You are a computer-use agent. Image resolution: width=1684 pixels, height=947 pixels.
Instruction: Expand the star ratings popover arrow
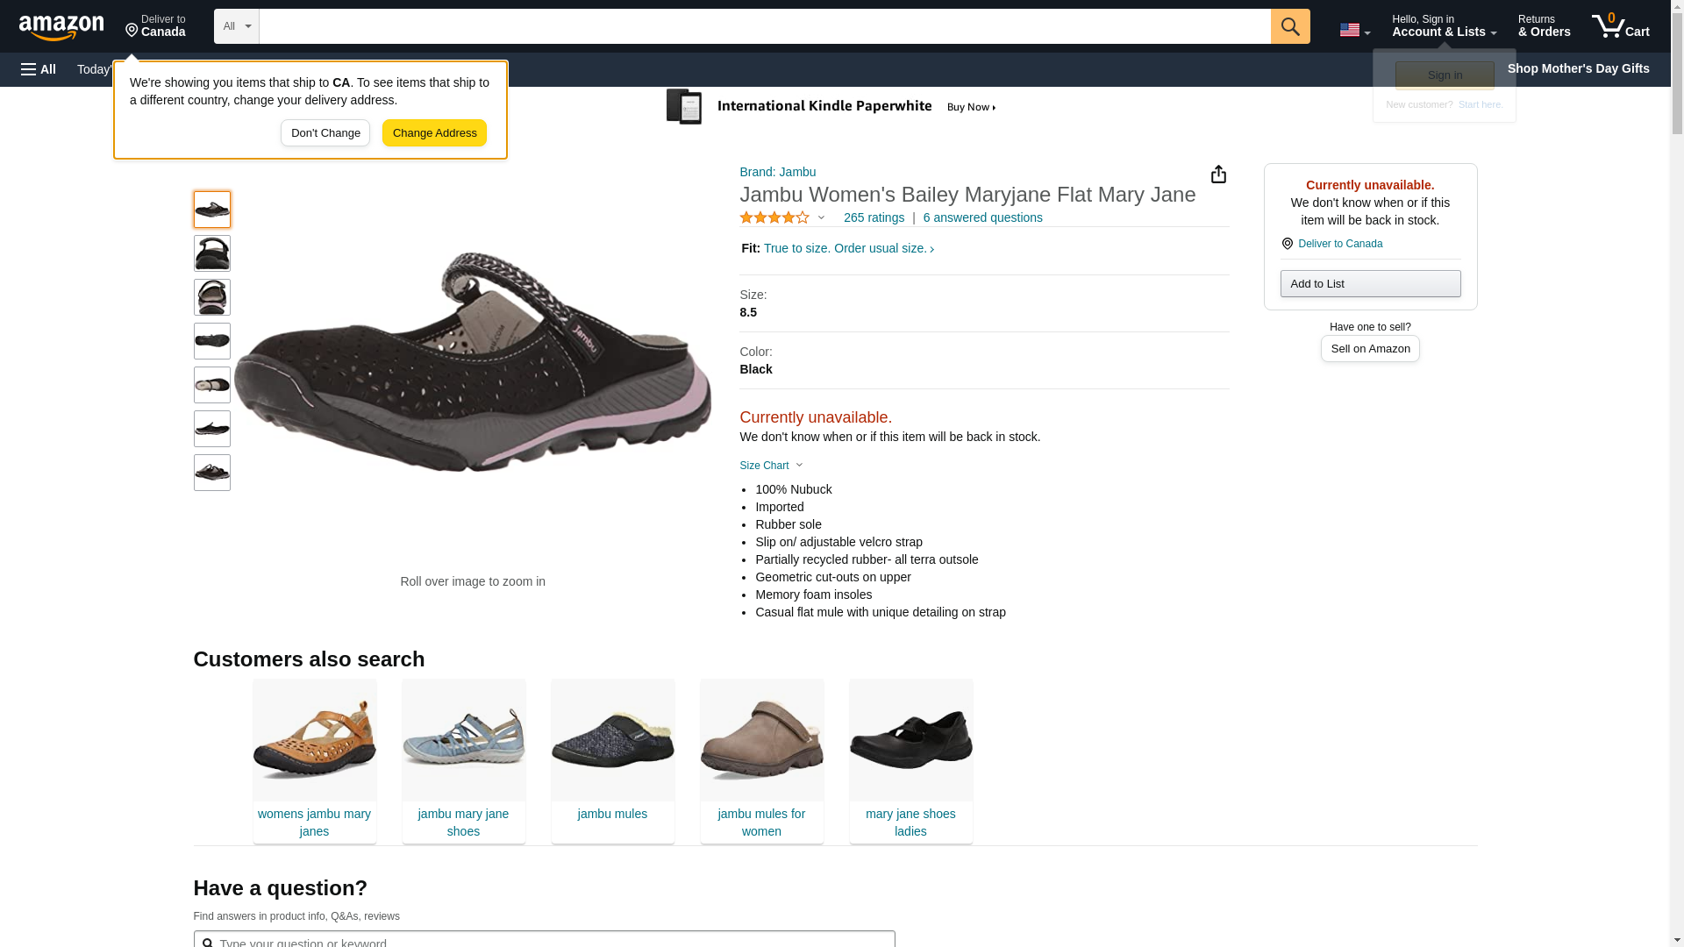(x=822, y=217)
